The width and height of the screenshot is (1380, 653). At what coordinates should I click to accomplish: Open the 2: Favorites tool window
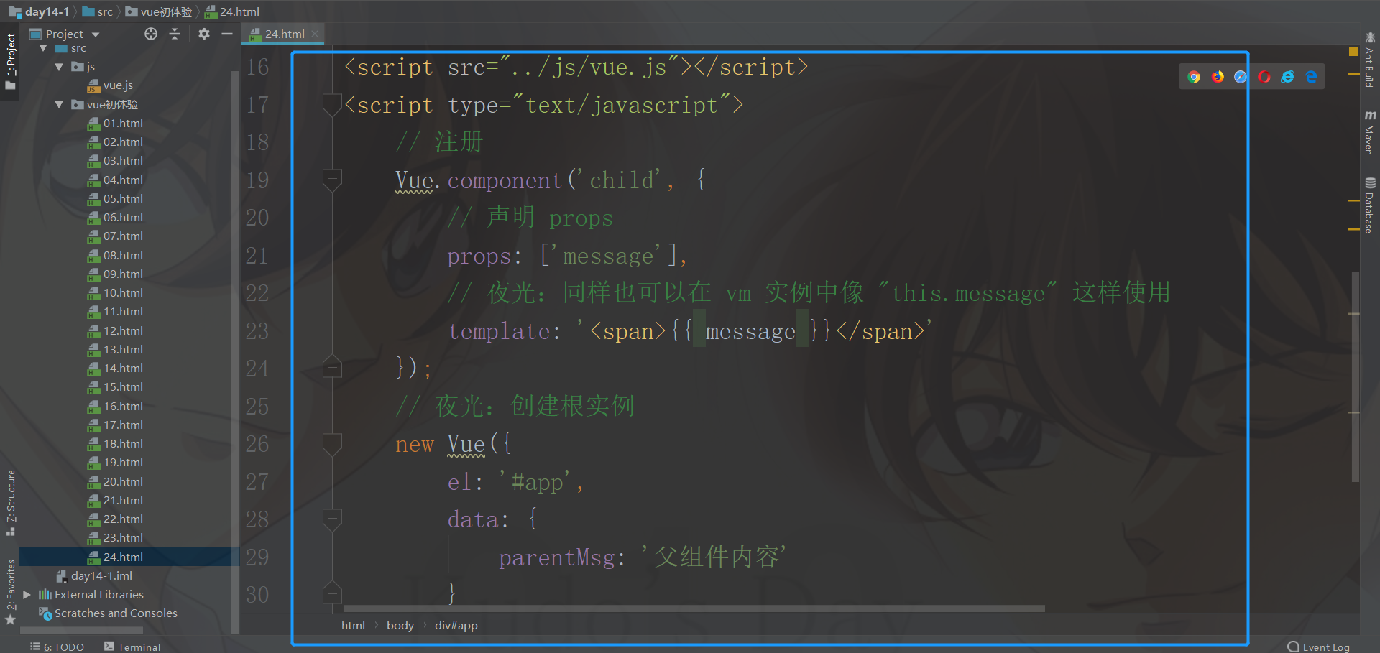10,591
